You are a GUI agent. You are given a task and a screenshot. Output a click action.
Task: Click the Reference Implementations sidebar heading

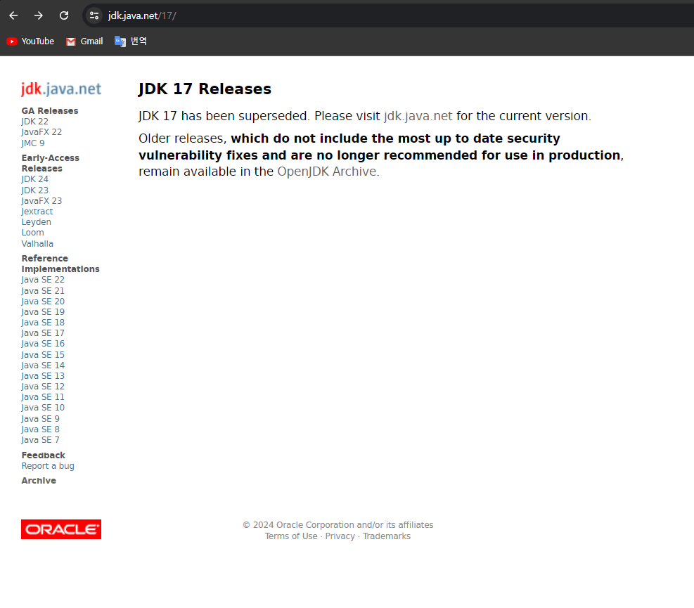[60, 264]
